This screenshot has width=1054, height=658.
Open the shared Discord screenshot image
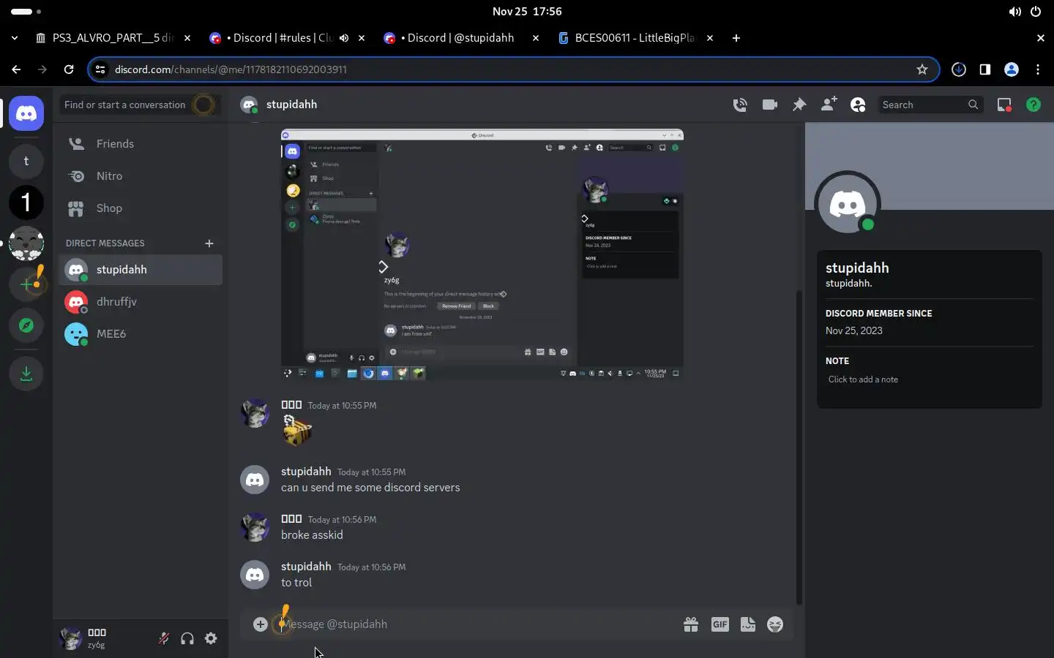click(x=482, y=255)
